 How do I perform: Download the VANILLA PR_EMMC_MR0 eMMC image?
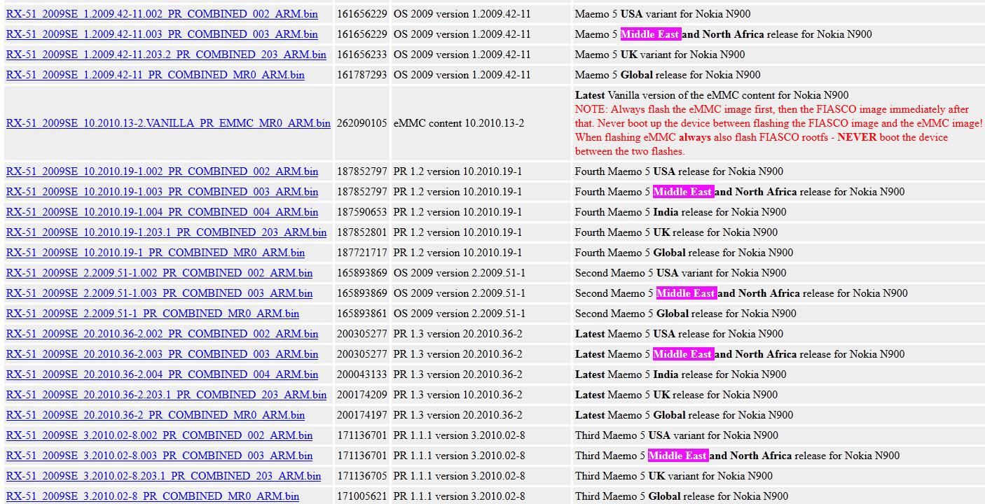pos(168,123)
